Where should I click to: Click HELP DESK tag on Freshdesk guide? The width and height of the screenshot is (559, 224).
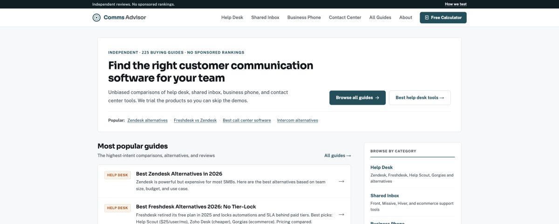[x=117, y=208]
